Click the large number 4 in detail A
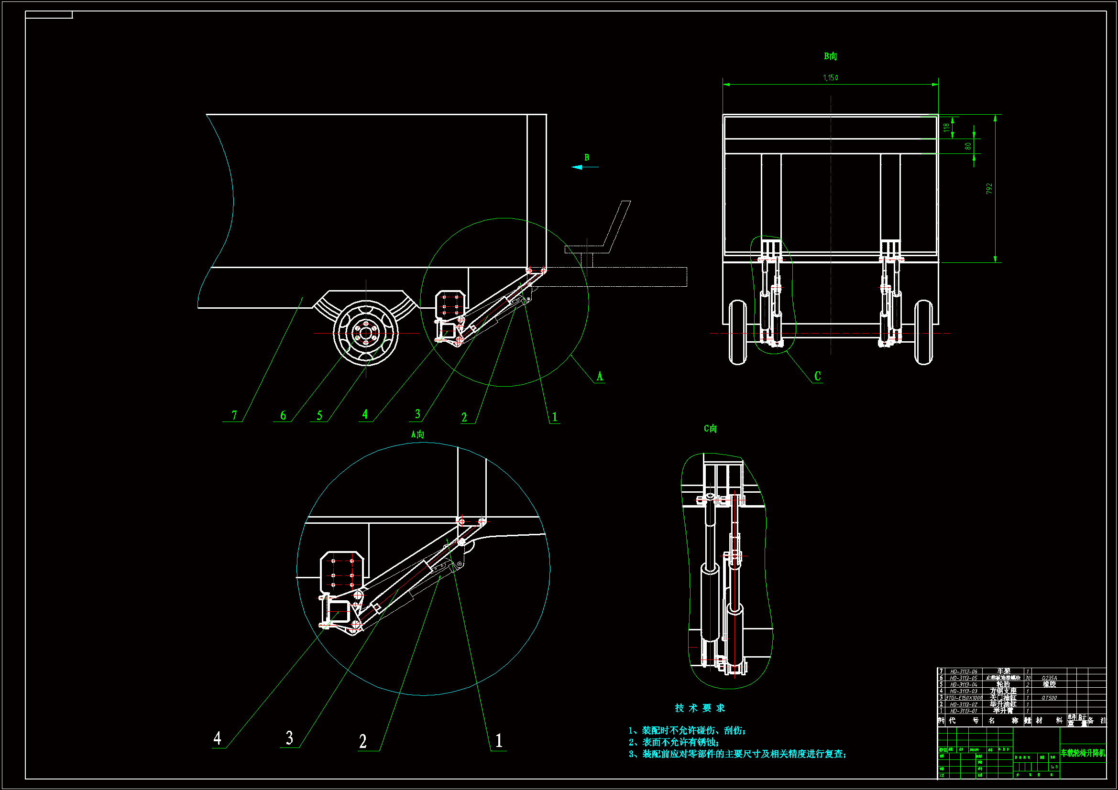Screen dimensions: 1118x790 coord(217,738)
